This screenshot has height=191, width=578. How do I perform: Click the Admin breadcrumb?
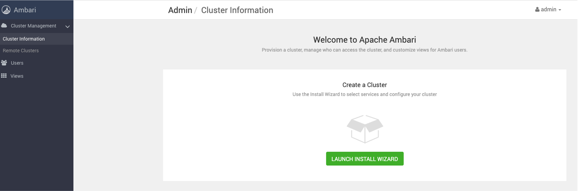(x=180, y=10)
